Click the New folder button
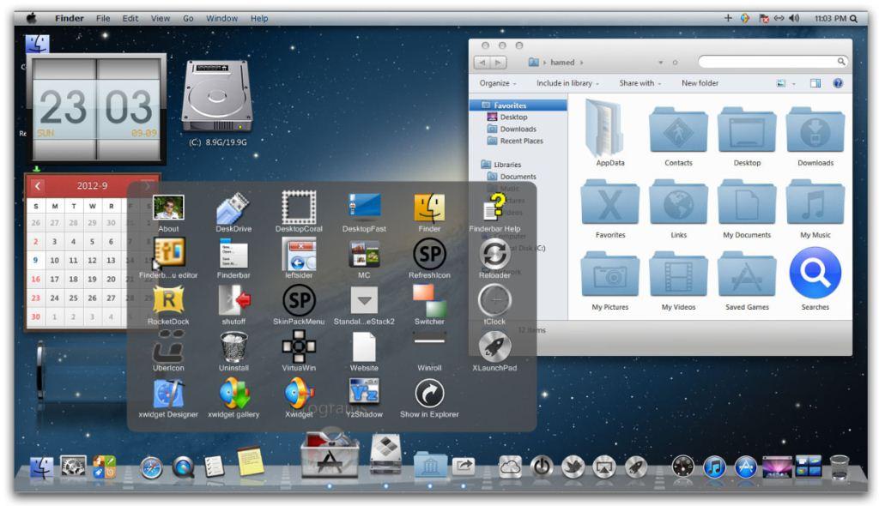This screenshot has height=506, width=879. (x=700, y=82)
